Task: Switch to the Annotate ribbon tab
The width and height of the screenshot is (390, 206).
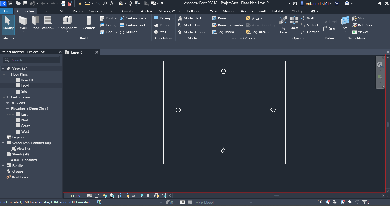Action: pyautogui.click(x=128, y=11)
